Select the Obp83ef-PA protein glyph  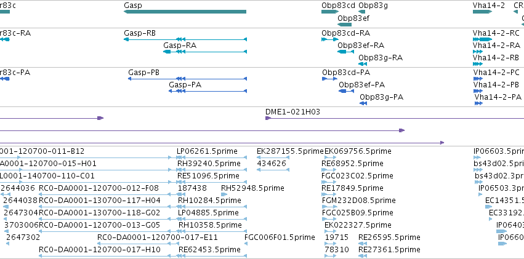346,91
